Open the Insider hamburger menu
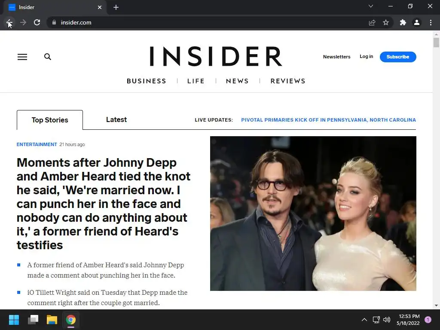440x330 pixels. [22, 57]
